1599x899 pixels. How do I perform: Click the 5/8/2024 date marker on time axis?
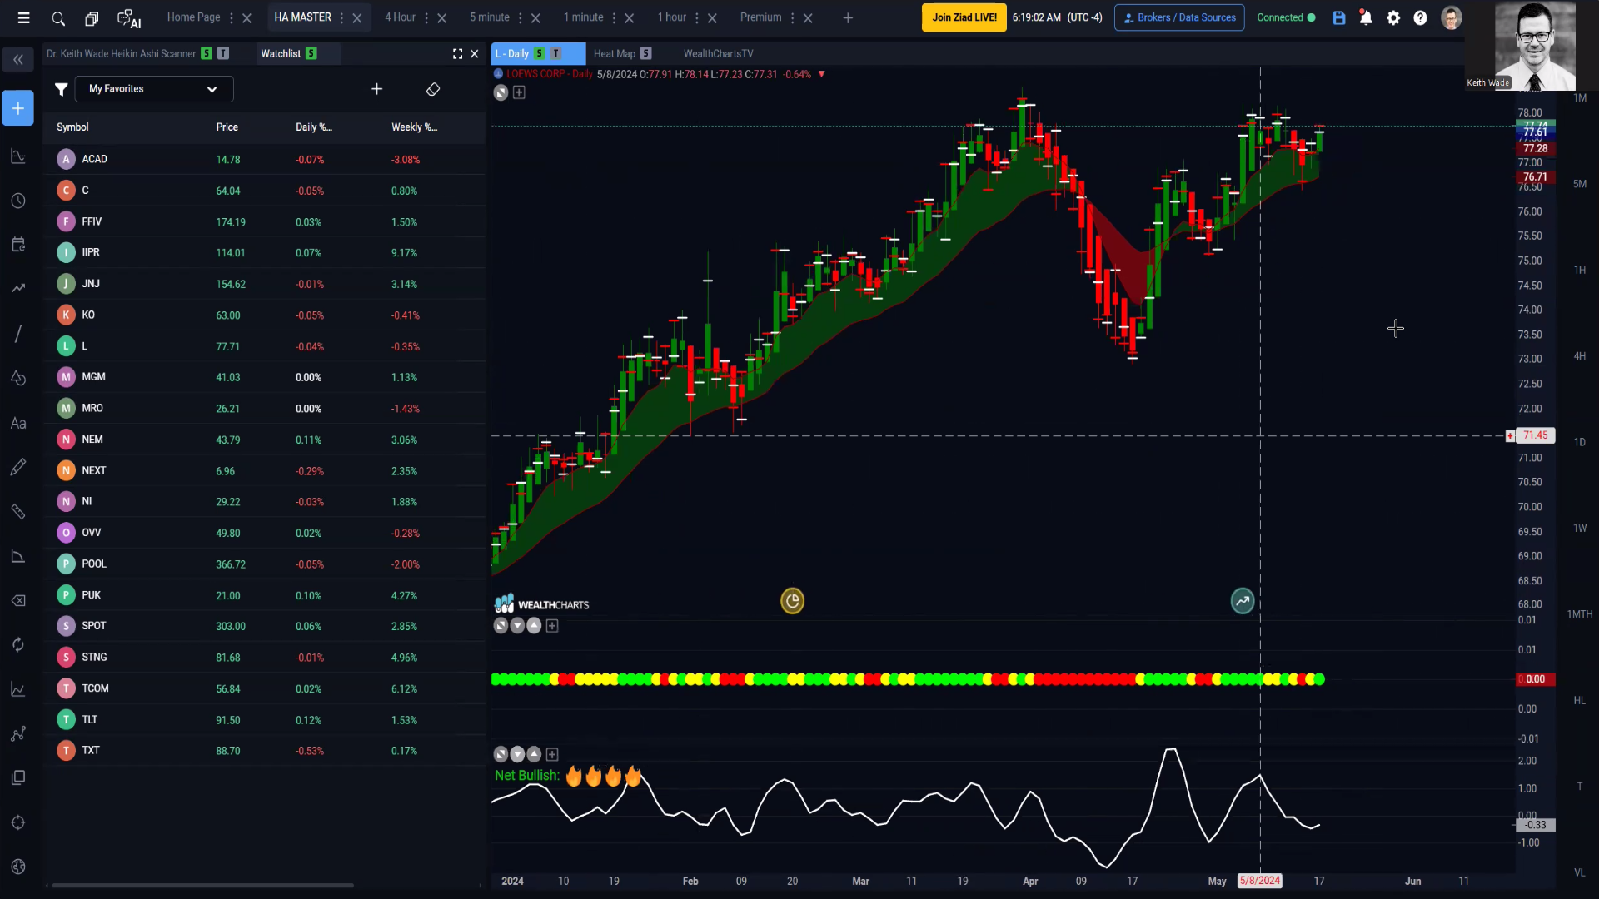point(1259,881)
